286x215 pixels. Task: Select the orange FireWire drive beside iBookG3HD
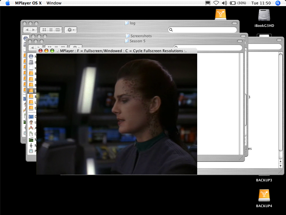[221, 14]
